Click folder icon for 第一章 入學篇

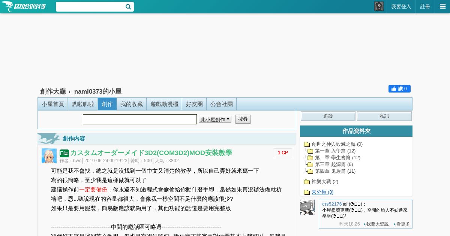[x=310, y=151]
